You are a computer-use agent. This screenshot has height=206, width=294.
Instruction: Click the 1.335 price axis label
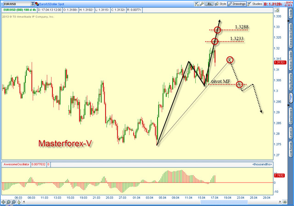(x=277, y=17)
